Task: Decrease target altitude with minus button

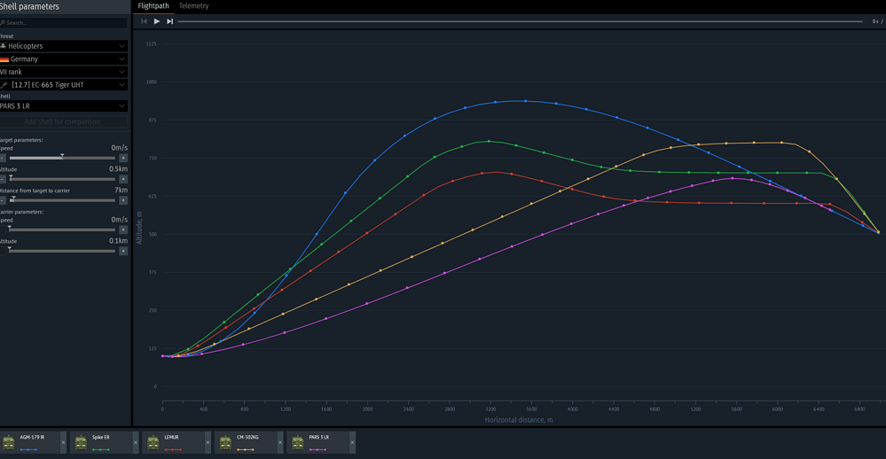Action: point(3,179)
